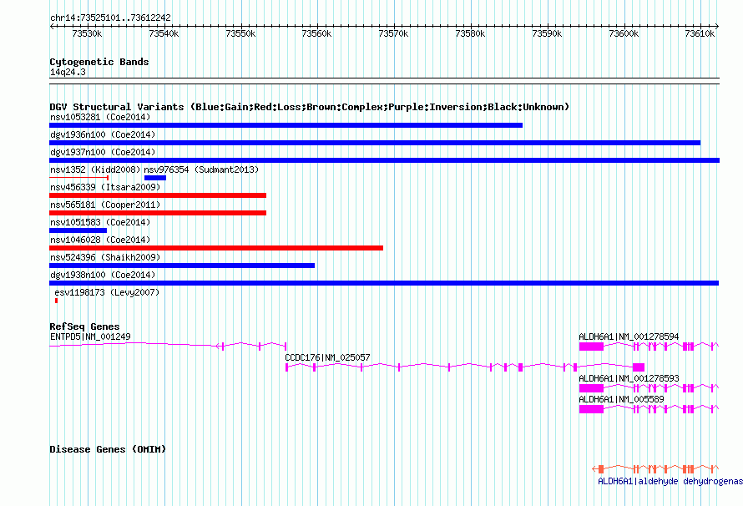Open the nsv456339 (Itsara2009) label

[105, 187]
